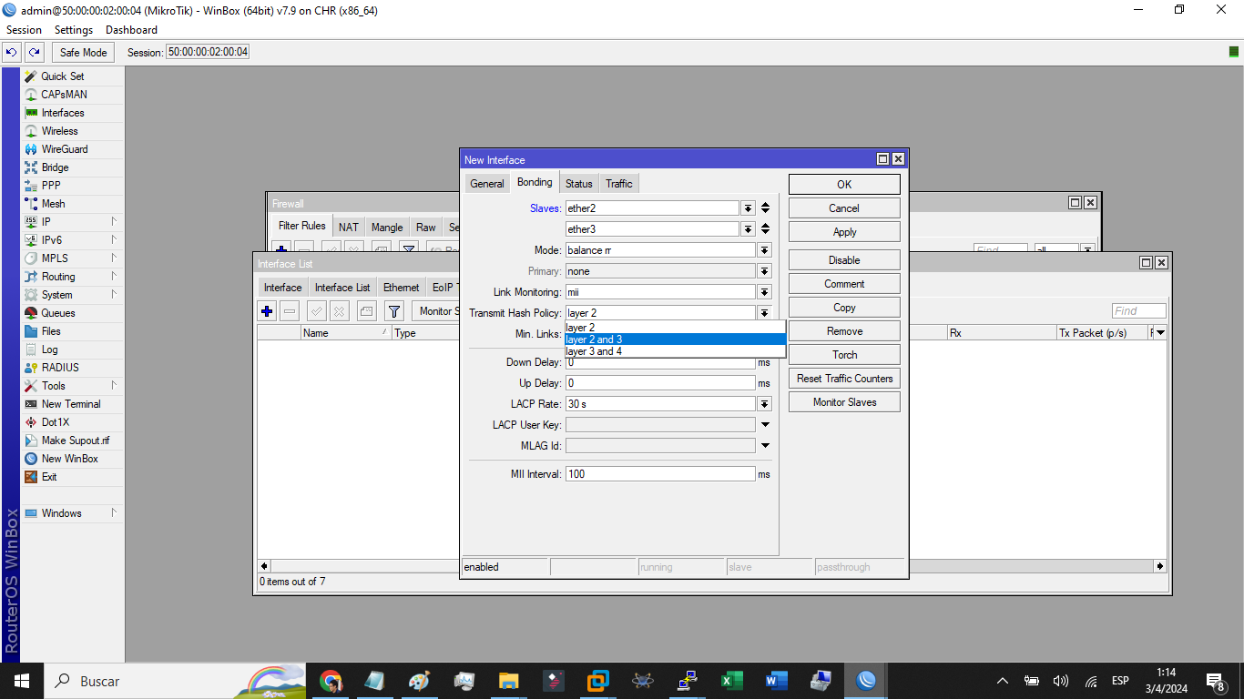
Task: Expand the IP submenu
Action: click(x=114, y=222)
